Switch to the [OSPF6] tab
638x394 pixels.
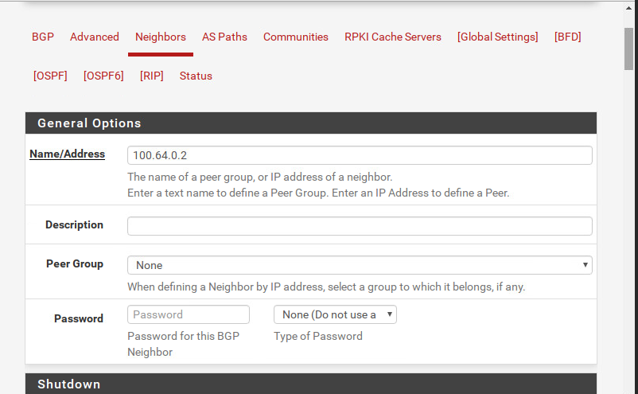coord(103,76)
